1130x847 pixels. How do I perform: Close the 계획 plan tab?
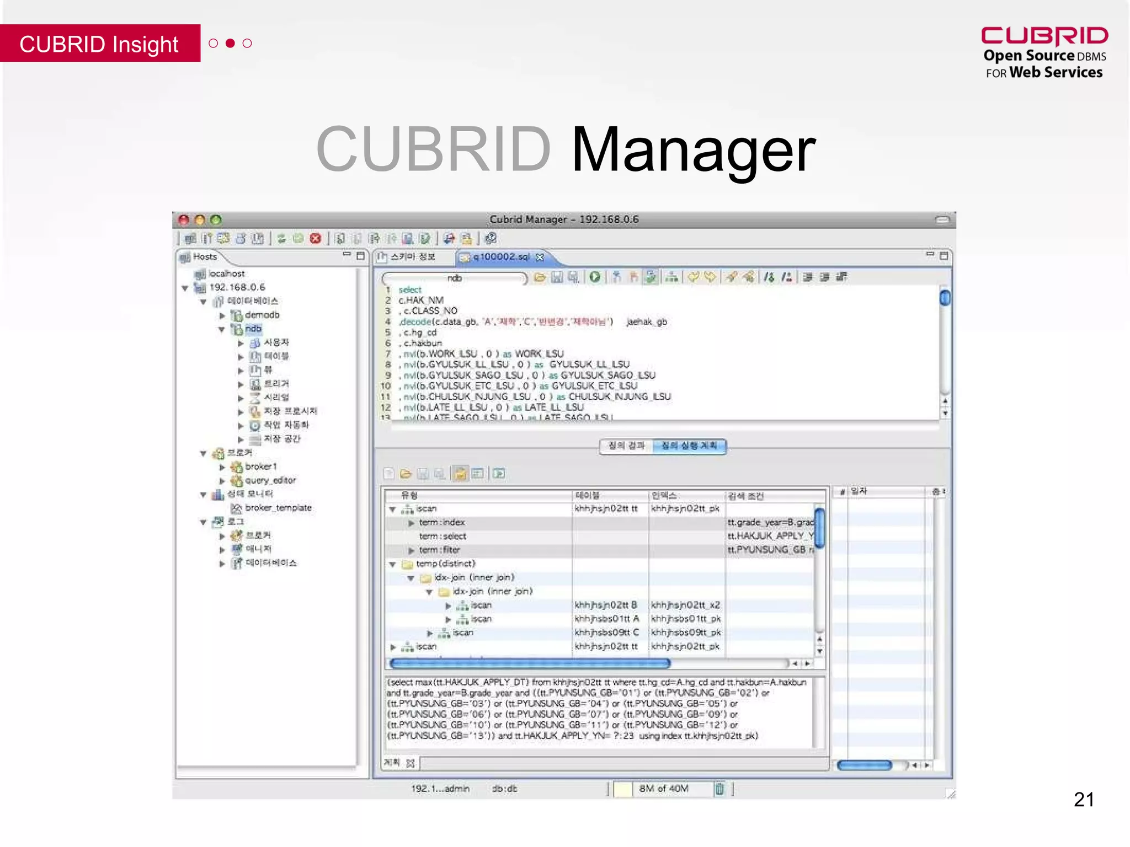[410, 763]
